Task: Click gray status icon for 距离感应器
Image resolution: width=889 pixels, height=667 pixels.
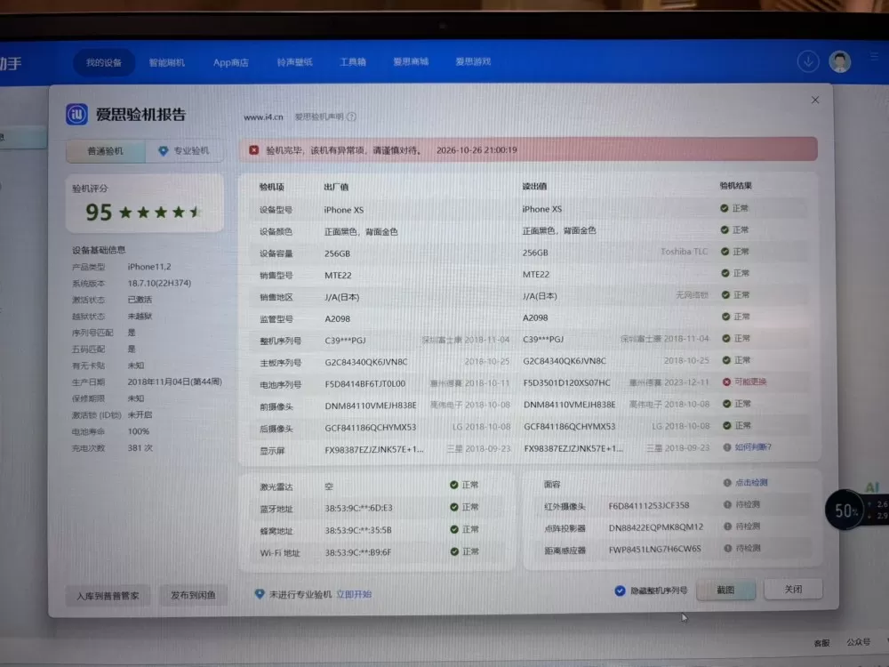Action: (x=727, y=548)
